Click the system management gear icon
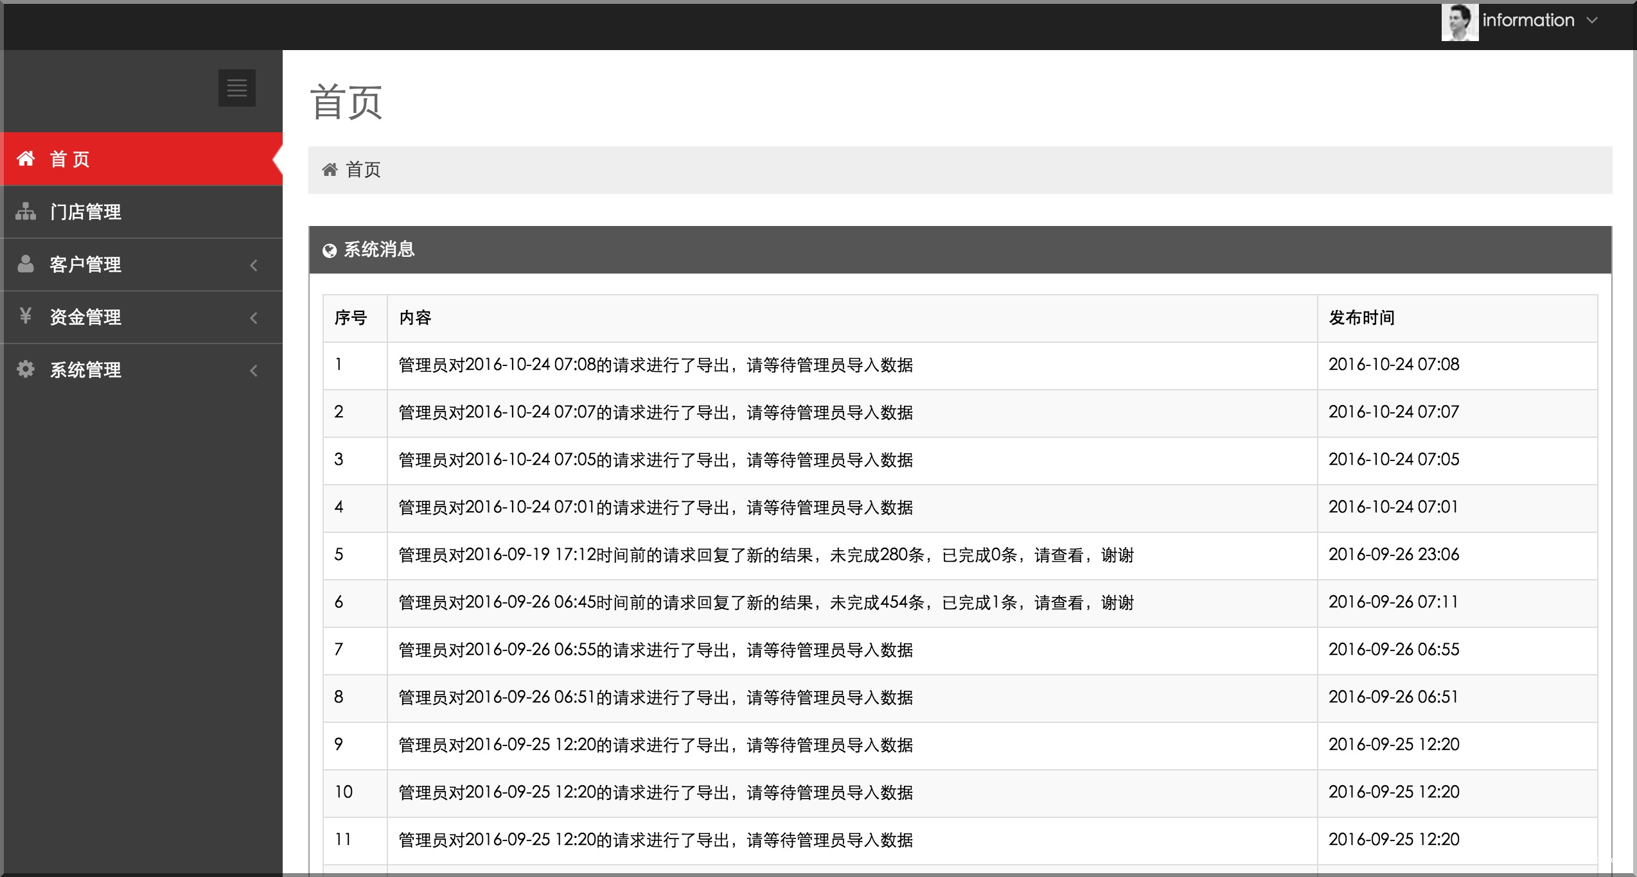The height and width of the screenshot is (877, 1637). [26, 369]
